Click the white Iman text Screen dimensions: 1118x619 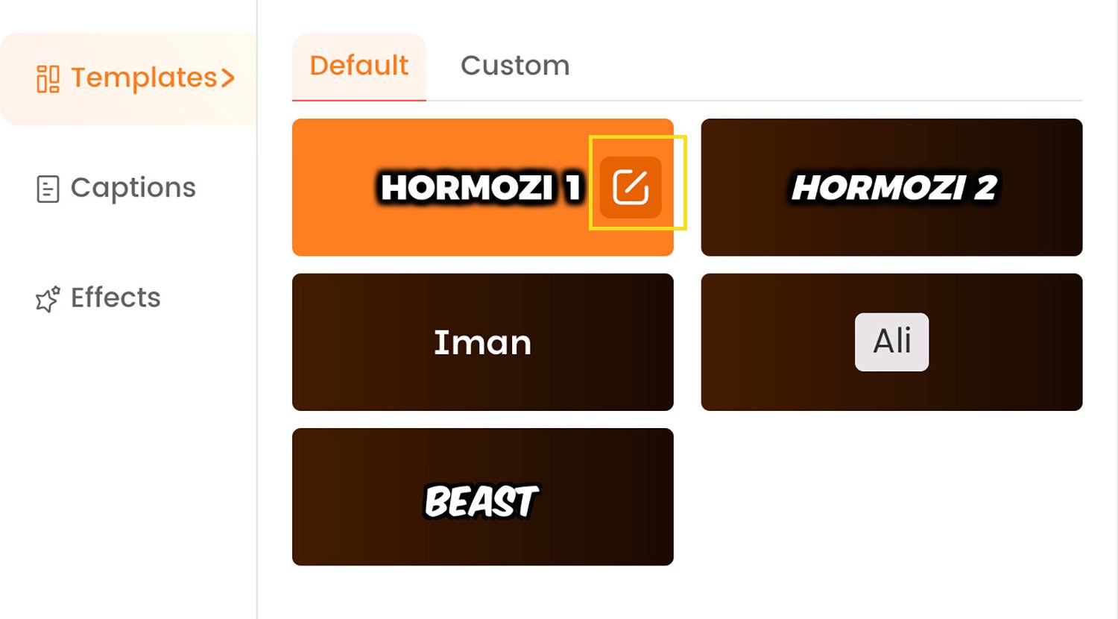pos(483,342)
